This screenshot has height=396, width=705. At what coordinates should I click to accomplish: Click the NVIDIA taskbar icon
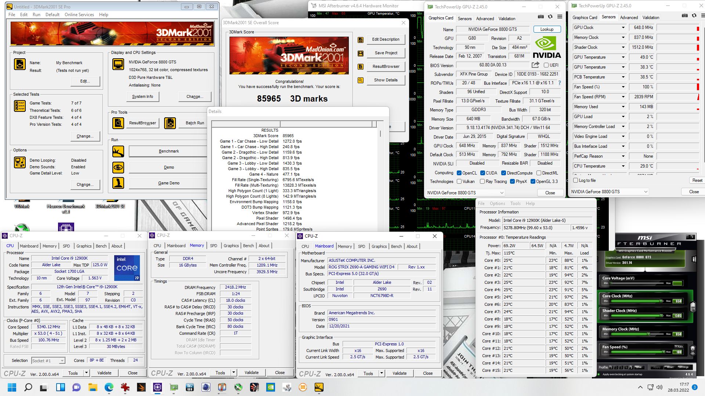tap(270, 387)
